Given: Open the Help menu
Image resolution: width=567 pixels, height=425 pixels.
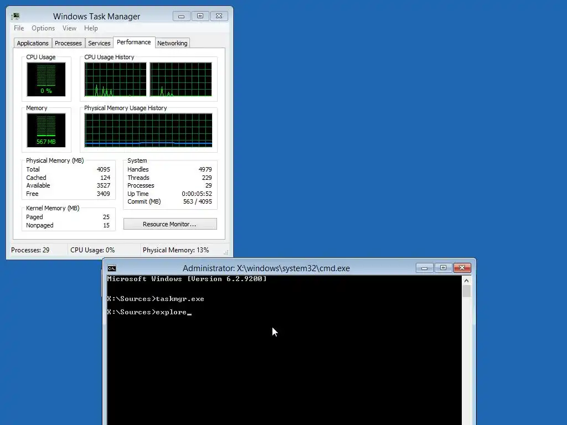Looking at the screenshot, I should [91, 28].
